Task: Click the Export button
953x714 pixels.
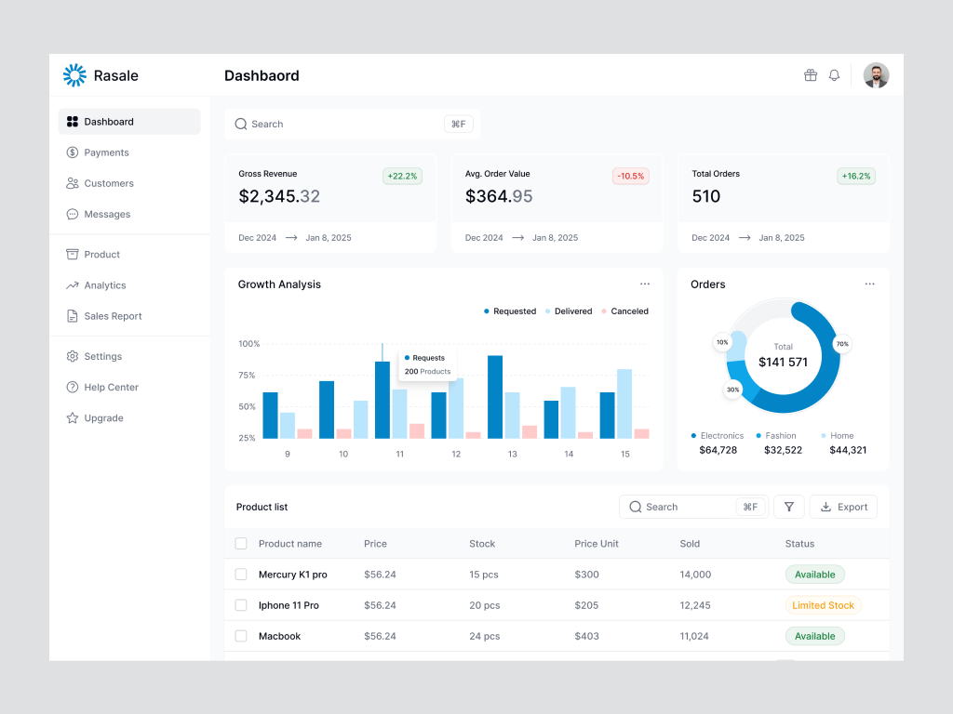Action: click(x=843, y=507)
